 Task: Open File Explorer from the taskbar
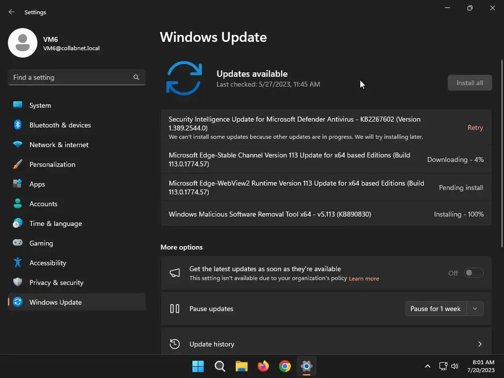[241, 366]
